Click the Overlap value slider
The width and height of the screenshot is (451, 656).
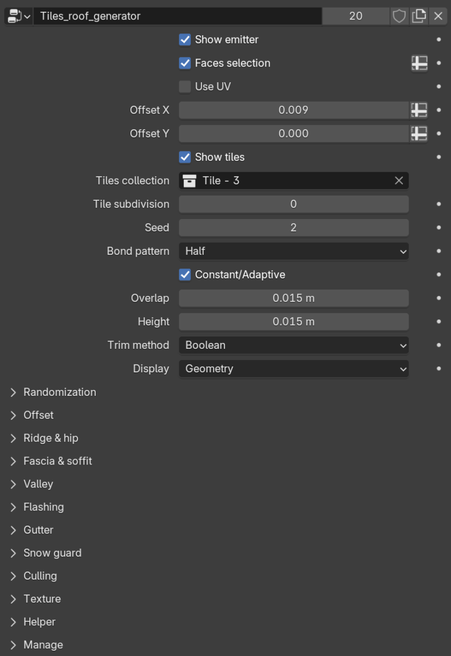[x=294, y=298]
